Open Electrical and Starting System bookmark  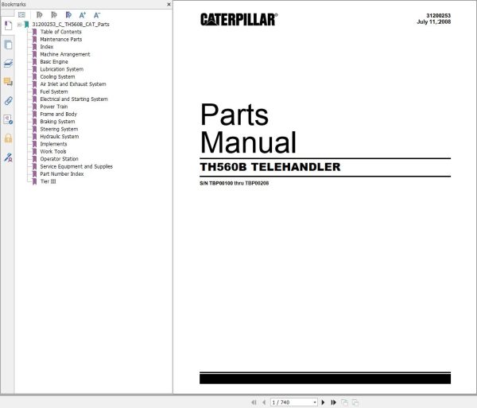point(74,99)
